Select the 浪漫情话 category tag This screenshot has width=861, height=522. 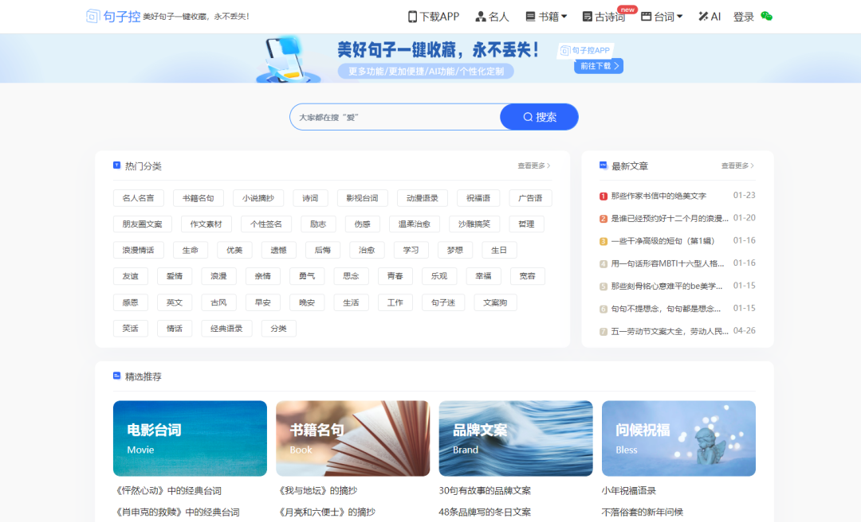(x=139, y=250)
